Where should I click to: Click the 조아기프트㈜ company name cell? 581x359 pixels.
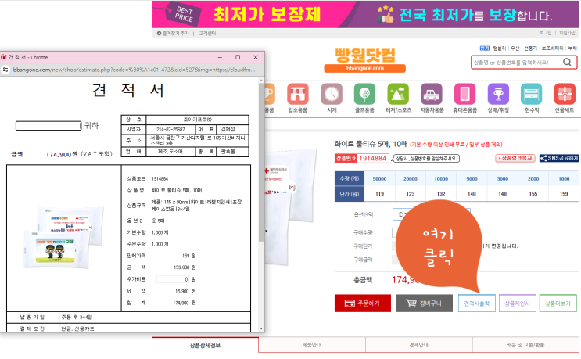198,120
